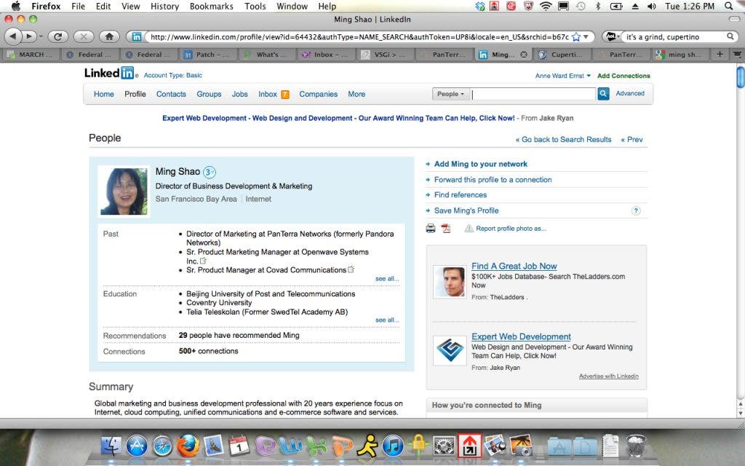The height and width of the screenshot is (466, 745).
Task: Click the 3rd degree connection badge next to Ming Shao
Action: click(x=209, y=172)
